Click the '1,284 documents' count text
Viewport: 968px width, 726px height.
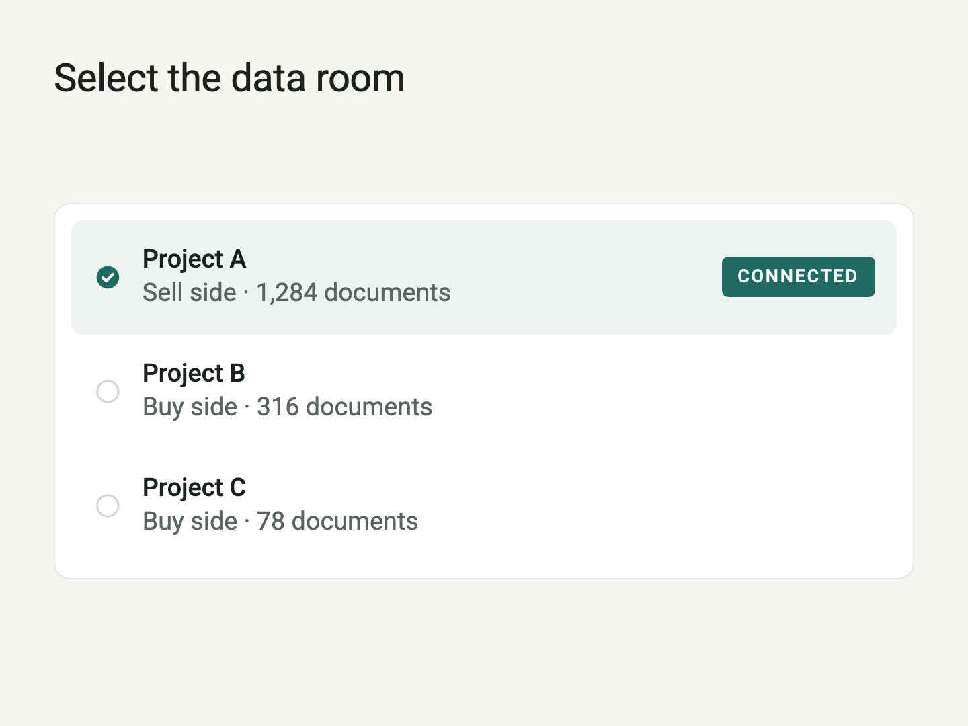coord(354,293)
